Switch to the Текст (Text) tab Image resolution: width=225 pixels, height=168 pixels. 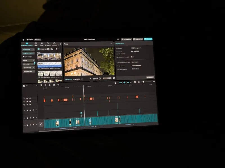[42, 44]
